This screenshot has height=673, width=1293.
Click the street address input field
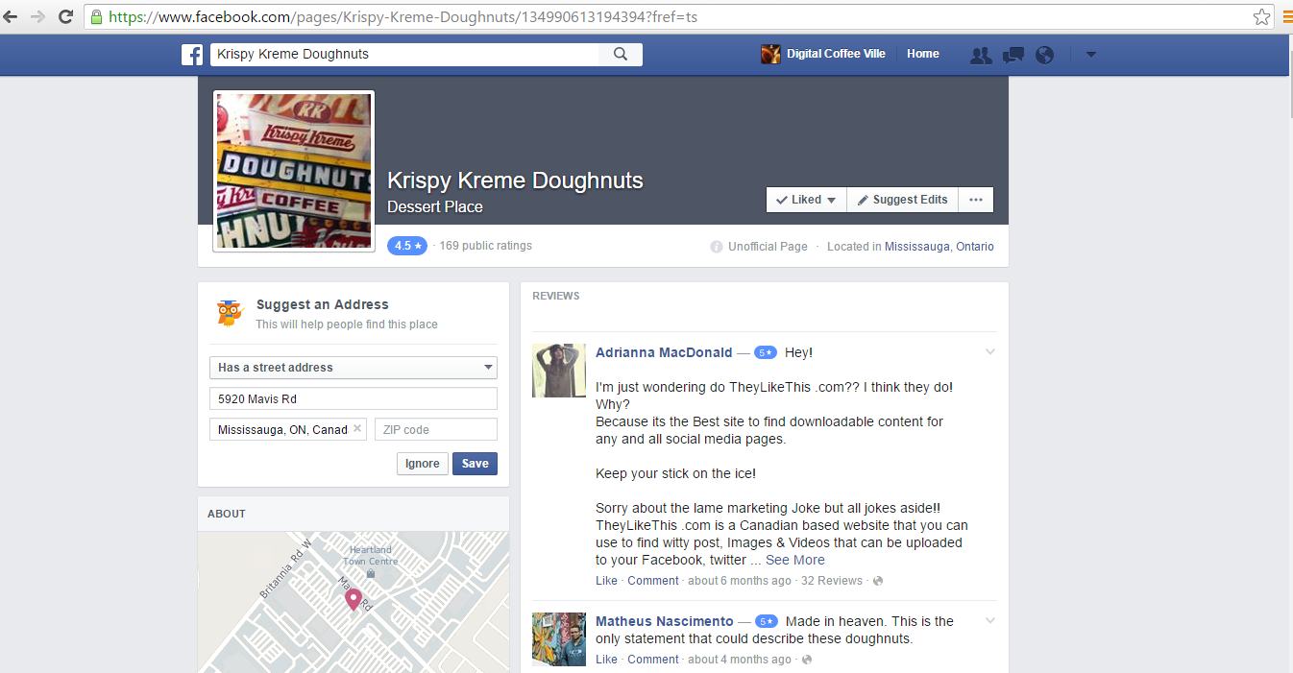[354, 398]
